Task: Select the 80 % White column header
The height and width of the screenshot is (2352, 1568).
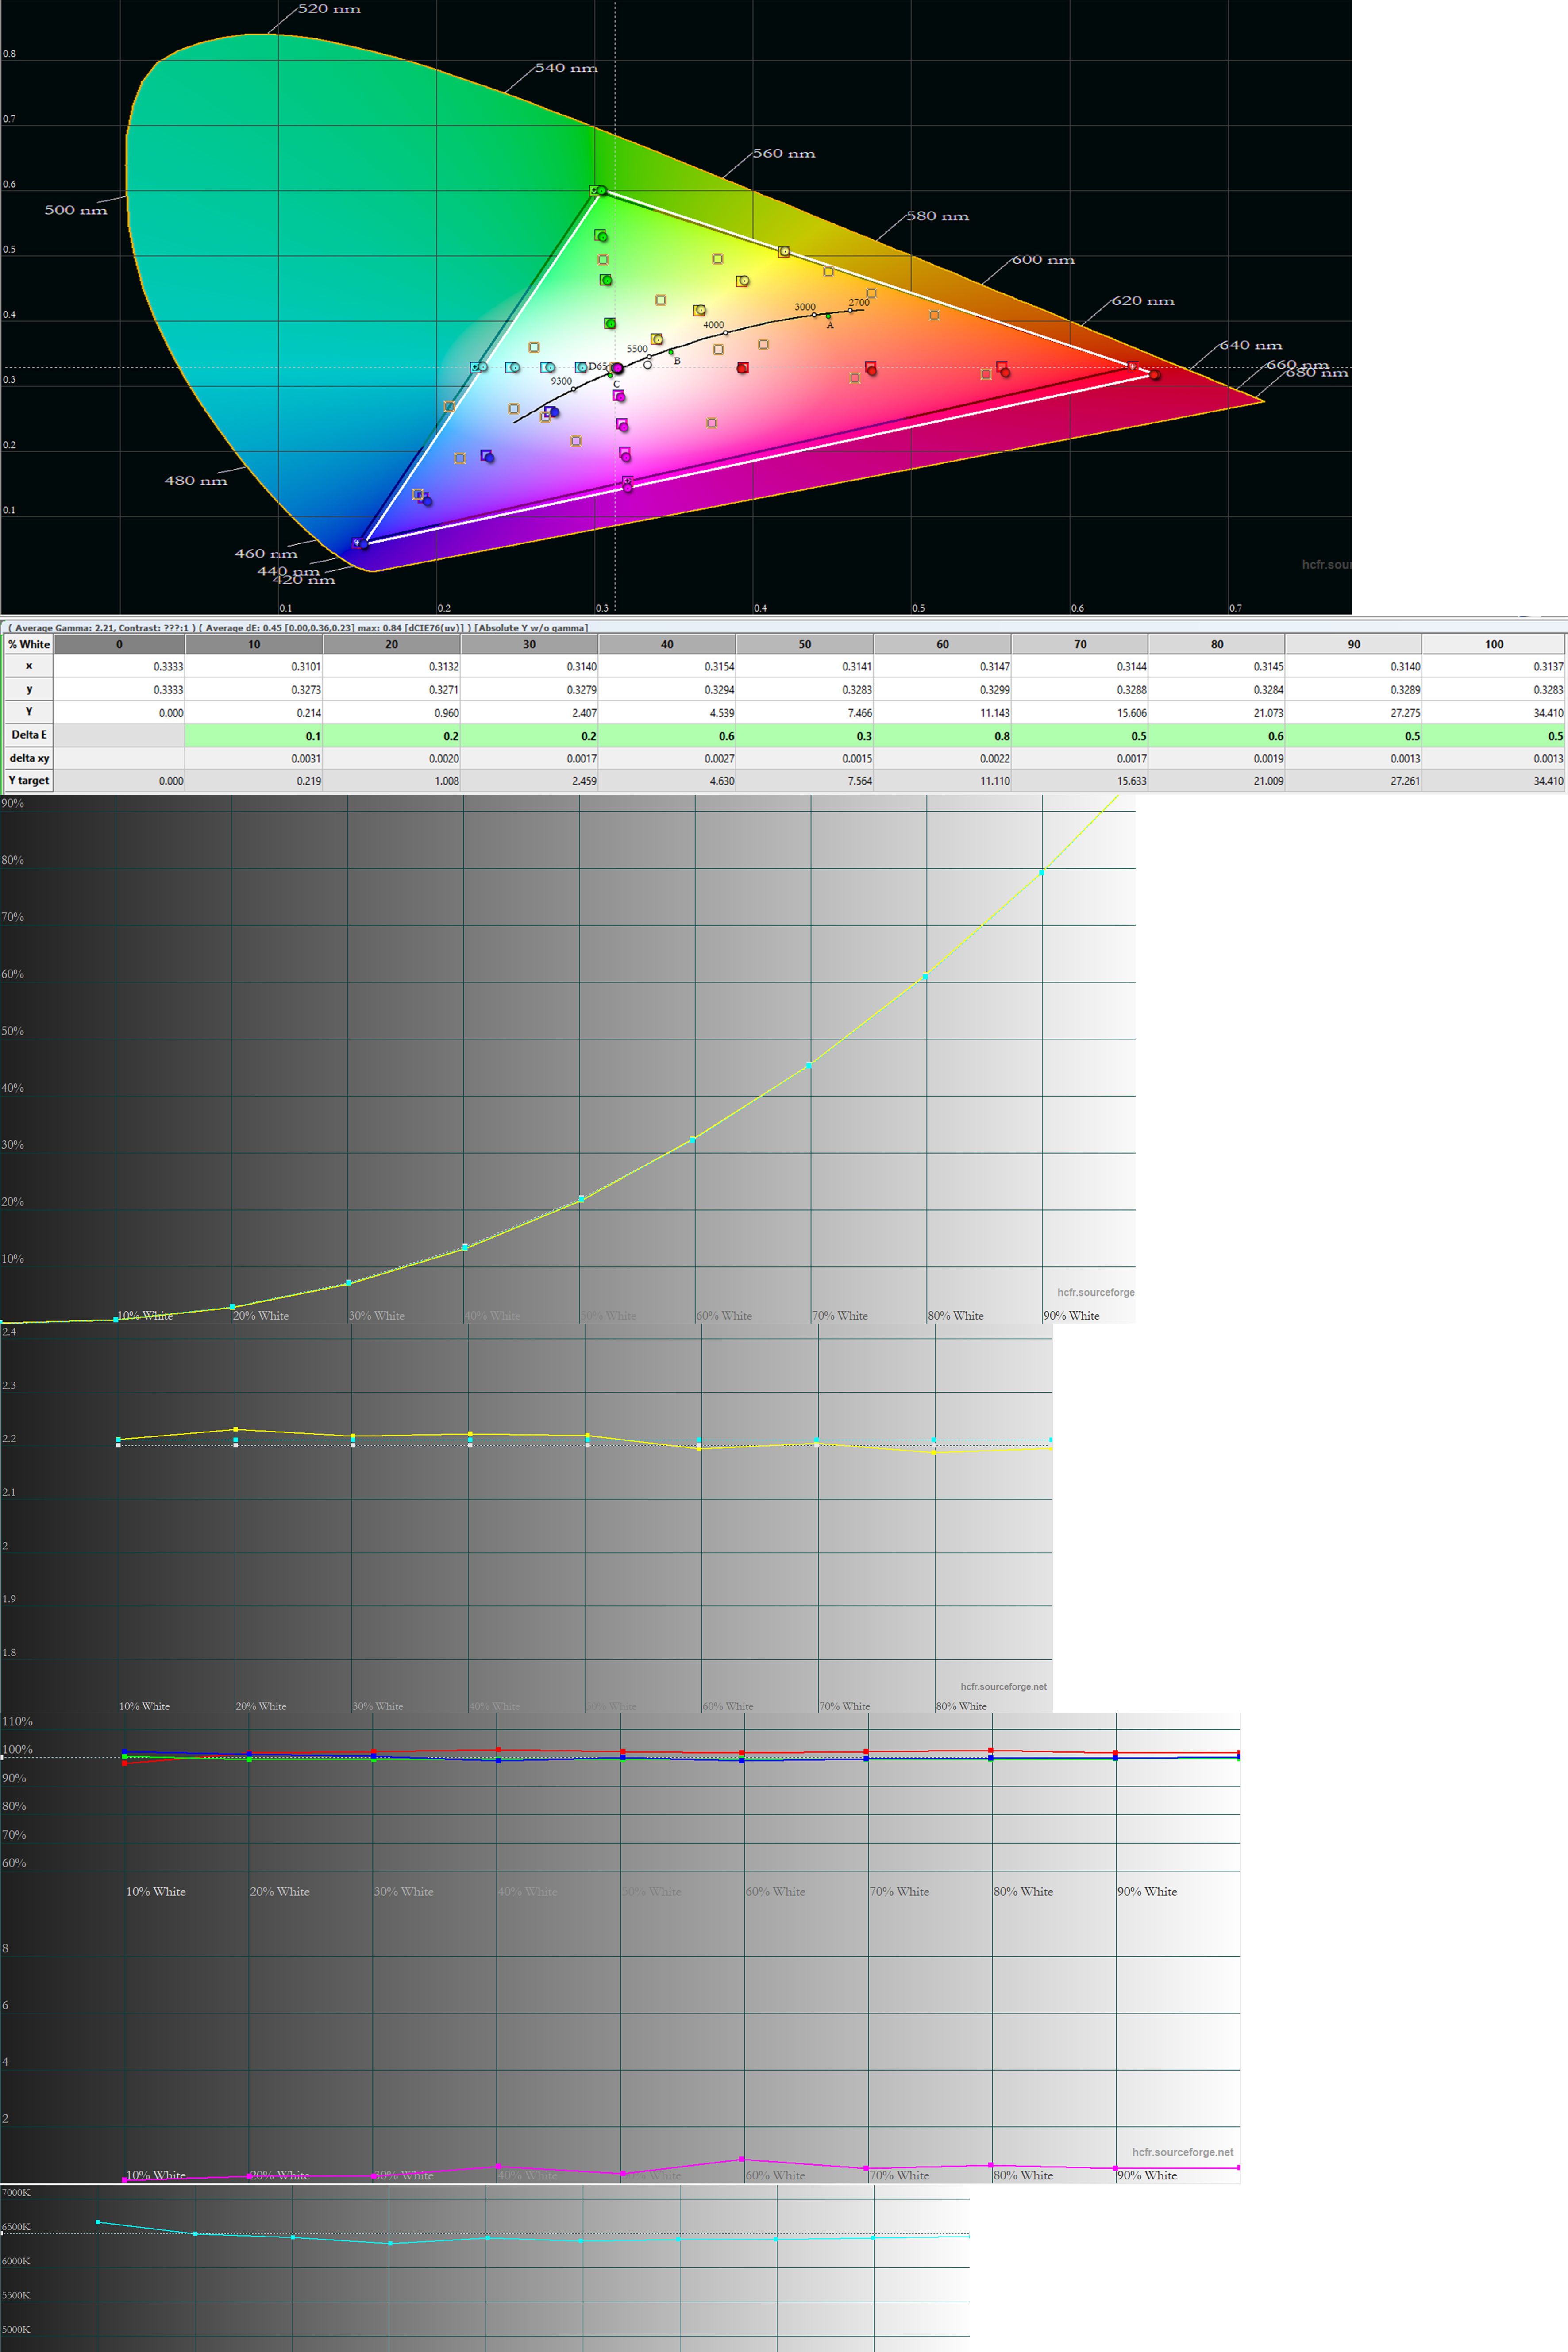Action: [x=1217, y=644]
